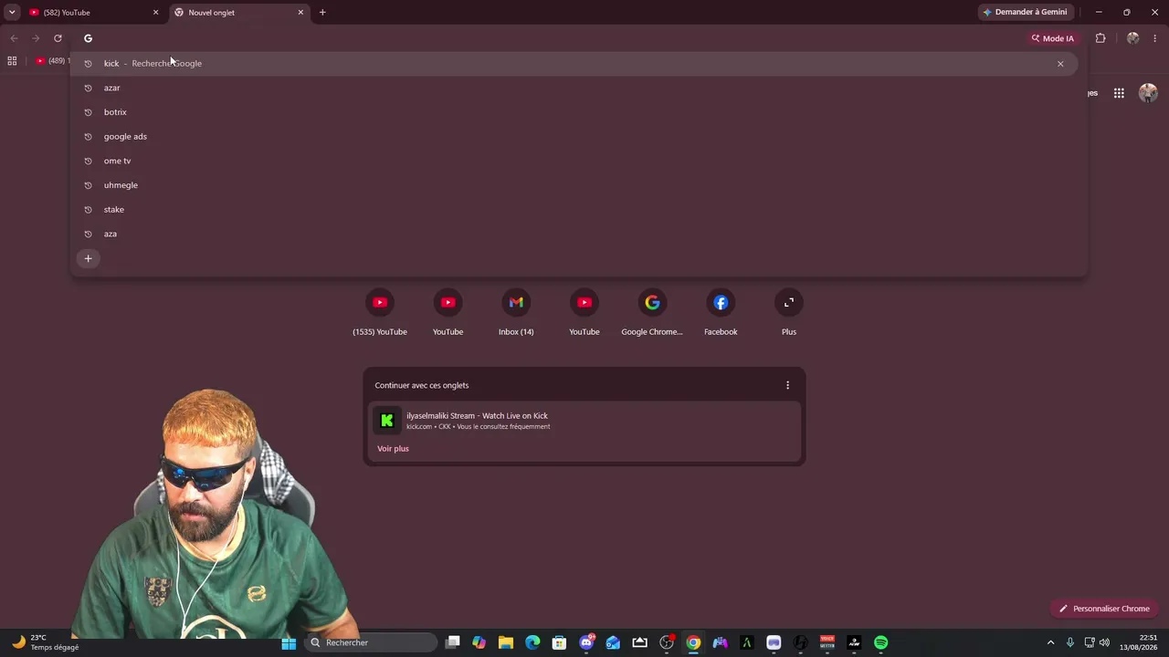Open the Google apps grid

pos(1119,93)
